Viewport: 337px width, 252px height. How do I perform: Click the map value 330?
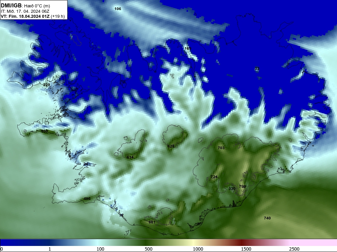pyautogui.click(x=232, y=188)
